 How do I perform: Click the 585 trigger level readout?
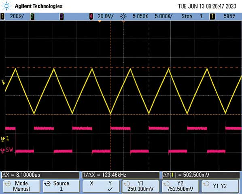[229, 16]
